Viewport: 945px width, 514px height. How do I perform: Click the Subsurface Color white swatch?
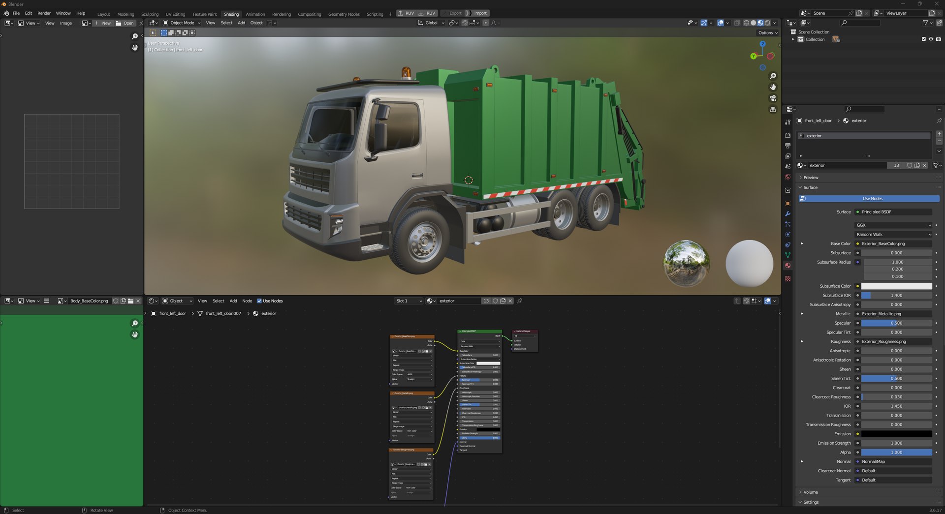coord(896,286)
